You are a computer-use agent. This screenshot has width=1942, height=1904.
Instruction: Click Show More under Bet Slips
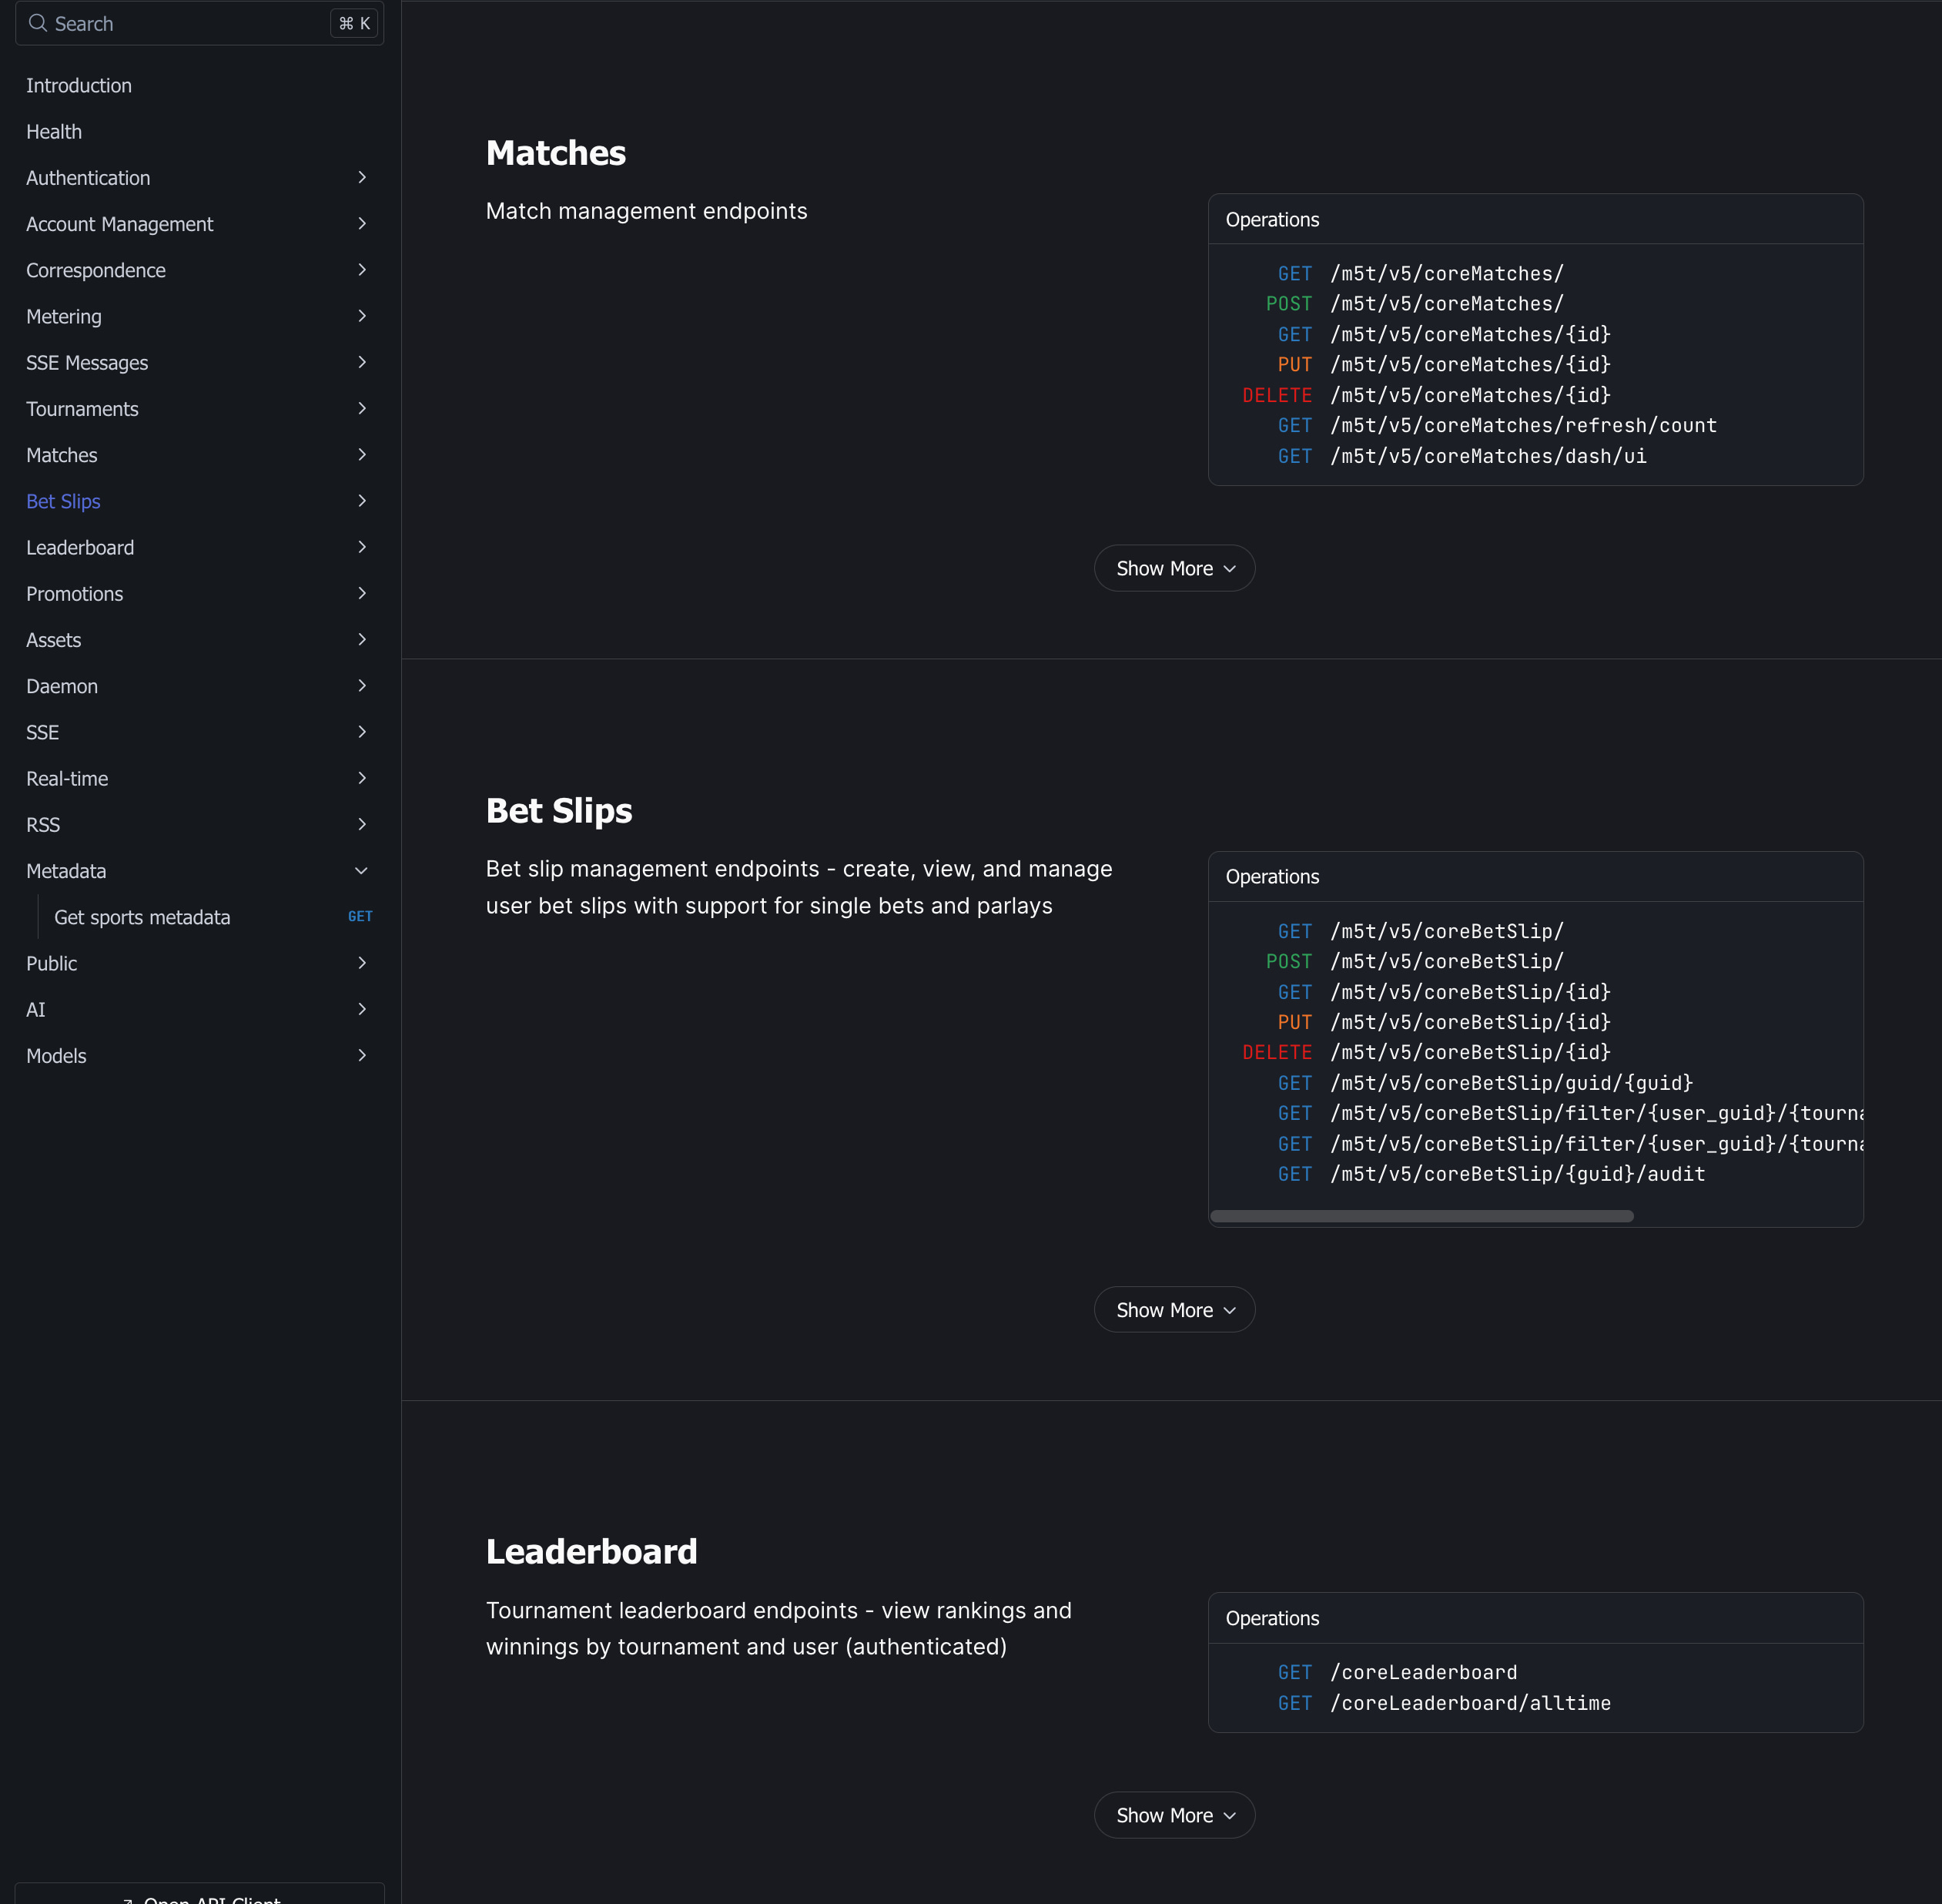click(1174, 1310)
